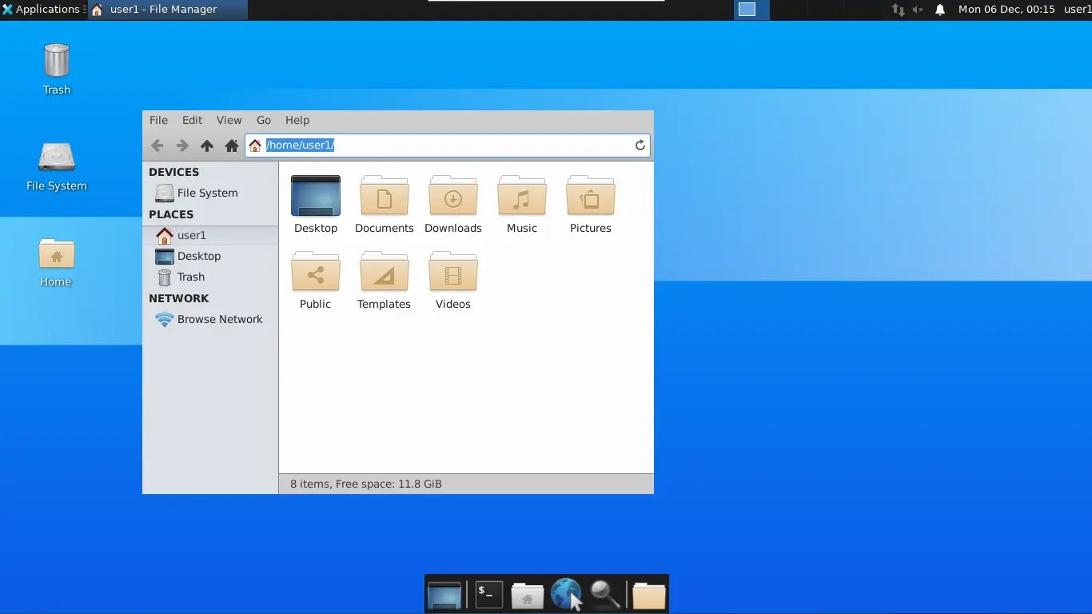Open the web browser from the dock
The height and width of the screenshot is (614, 1092).
point(567,594)
